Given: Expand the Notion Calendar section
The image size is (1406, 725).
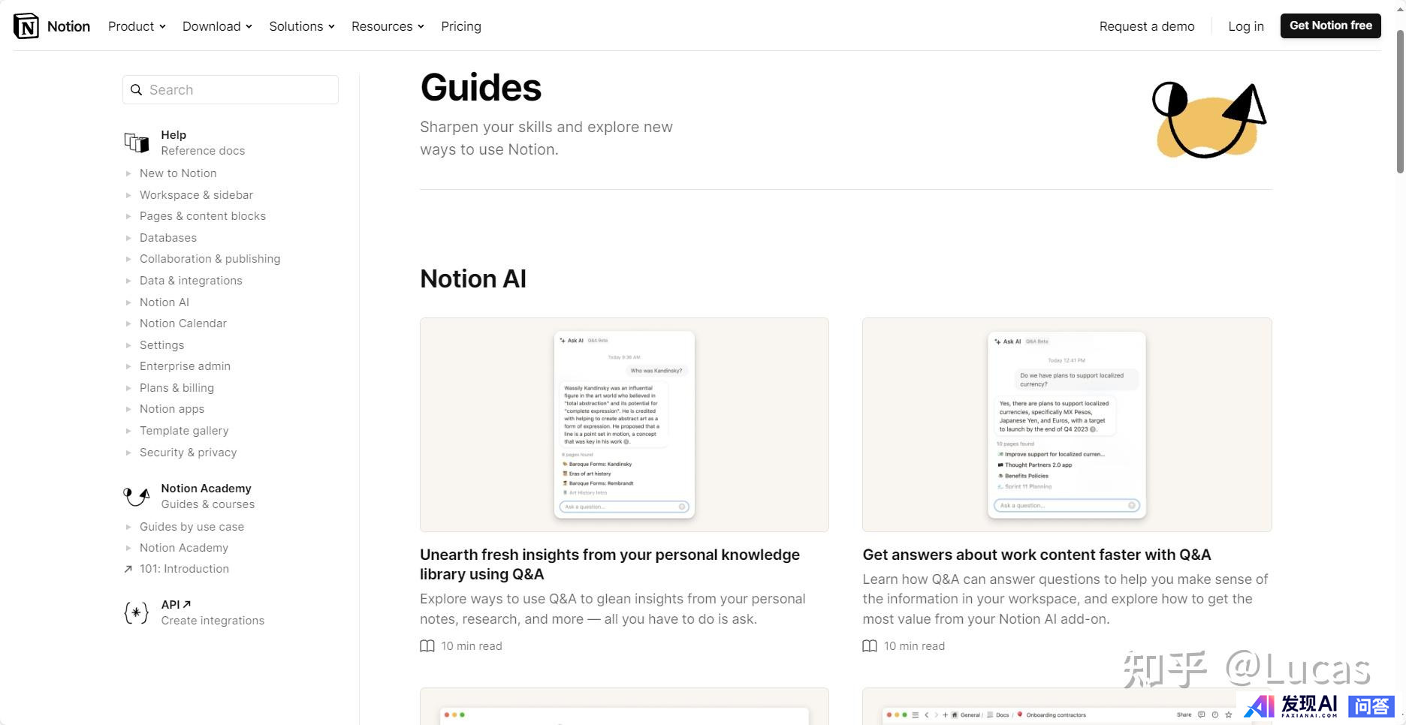Looking at the screenshot, I should (128, 323).
